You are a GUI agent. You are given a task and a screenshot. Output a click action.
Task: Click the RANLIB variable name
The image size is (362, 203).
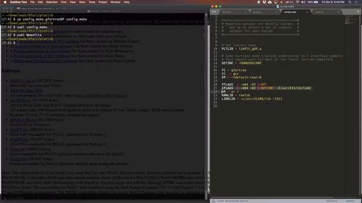(227, 95)
